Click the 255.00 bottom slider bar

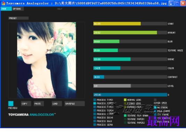(130, 95)
